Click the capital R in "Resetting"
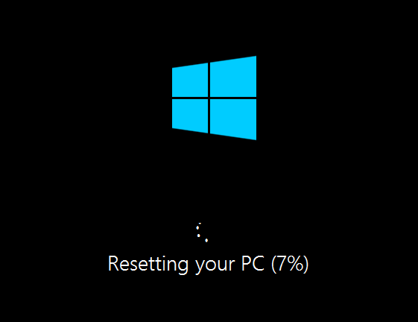The width and height of the screenshot is (418, 322). click(x=113, y=263)
